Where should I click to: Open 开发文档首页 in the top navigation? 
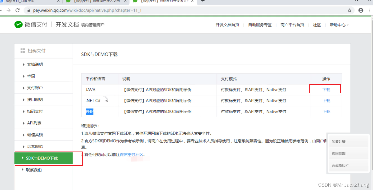point(227,25)
